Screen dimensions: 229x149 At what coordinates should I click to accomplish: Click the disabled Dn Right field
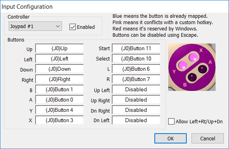[136, 110]
